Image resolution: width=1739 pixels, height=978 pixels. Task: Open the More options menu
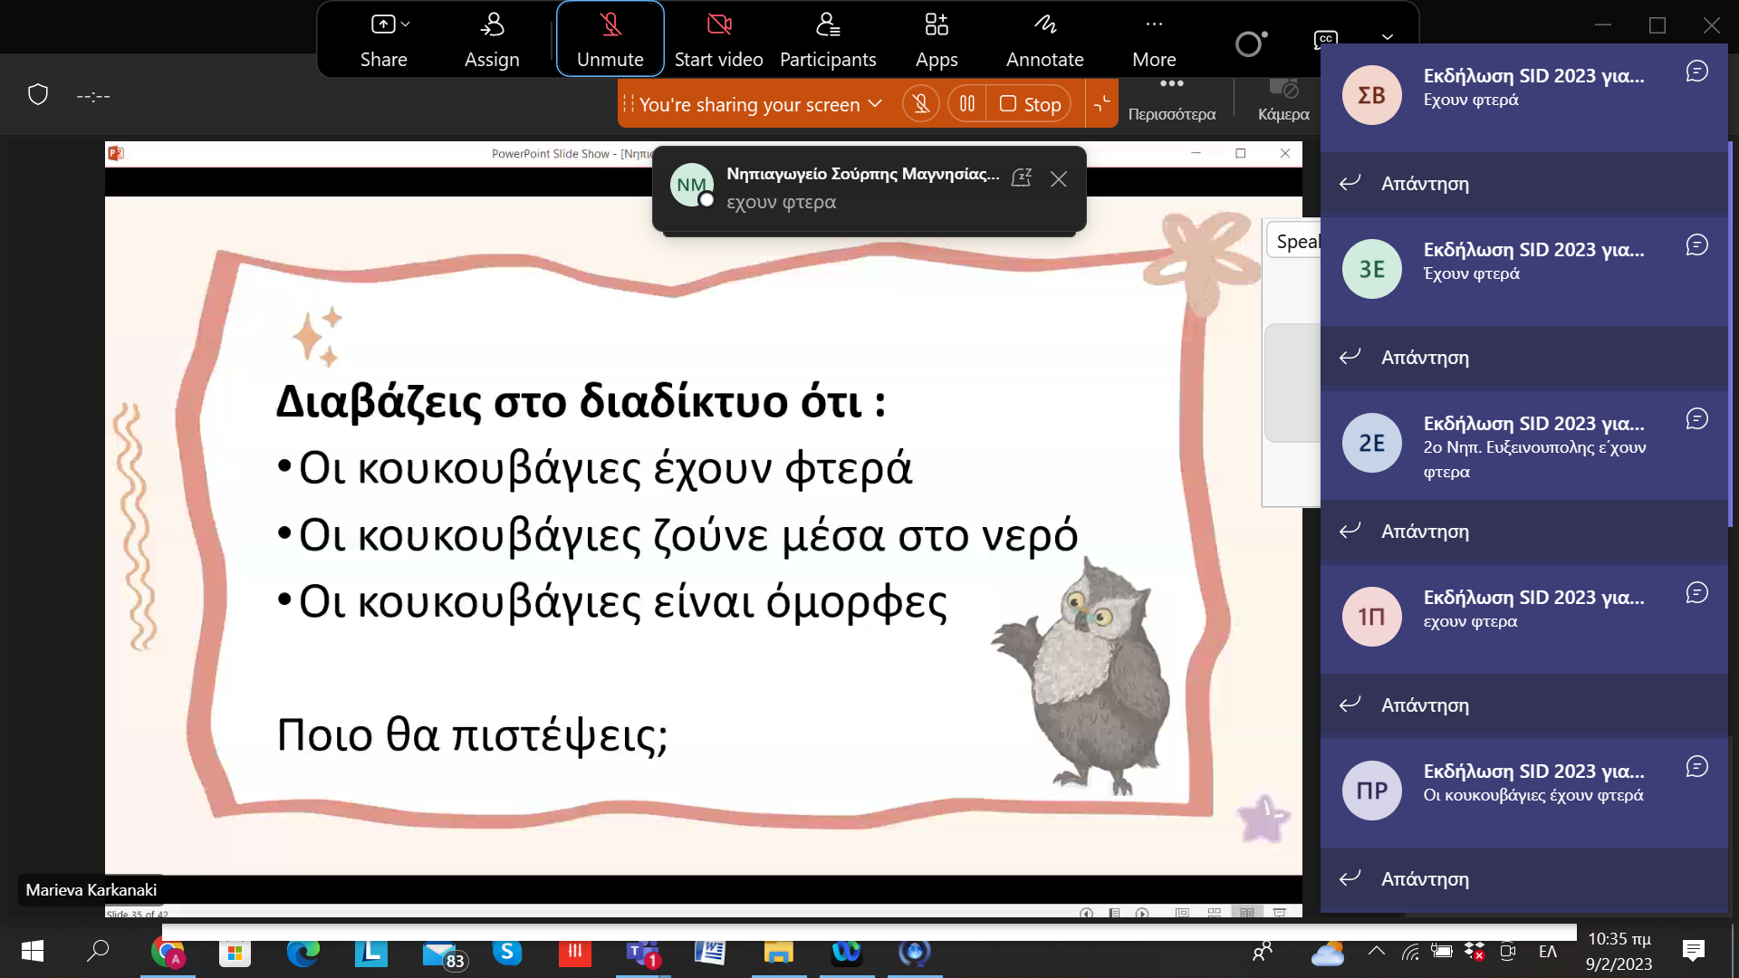[1153, 40]
